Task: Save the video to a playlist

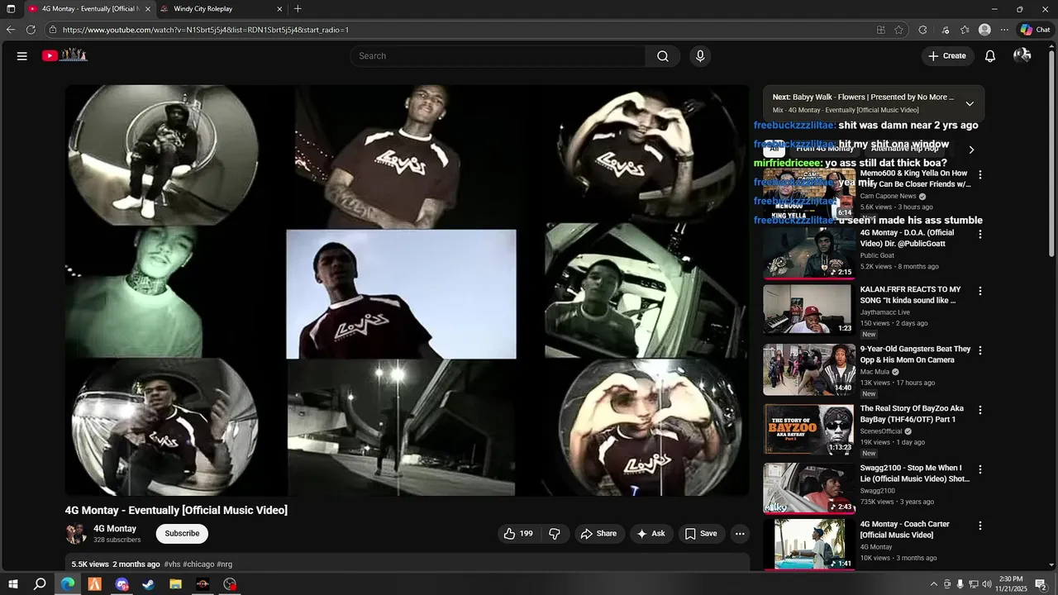Action: coord(701,534)
